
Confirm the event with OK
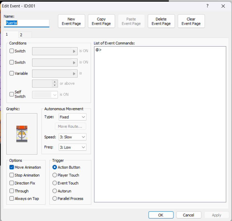[161, 215]
